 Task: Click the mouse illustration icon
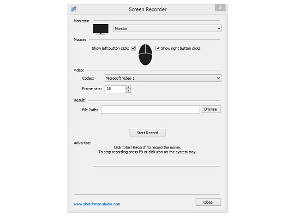[146, 55]
